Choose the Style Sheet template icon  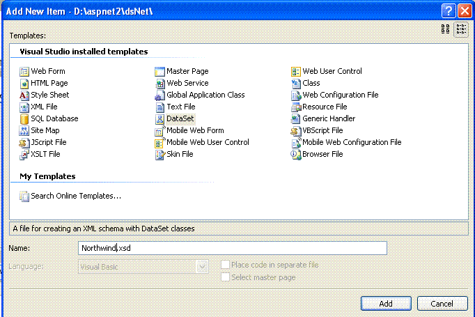tap(24, 95)
